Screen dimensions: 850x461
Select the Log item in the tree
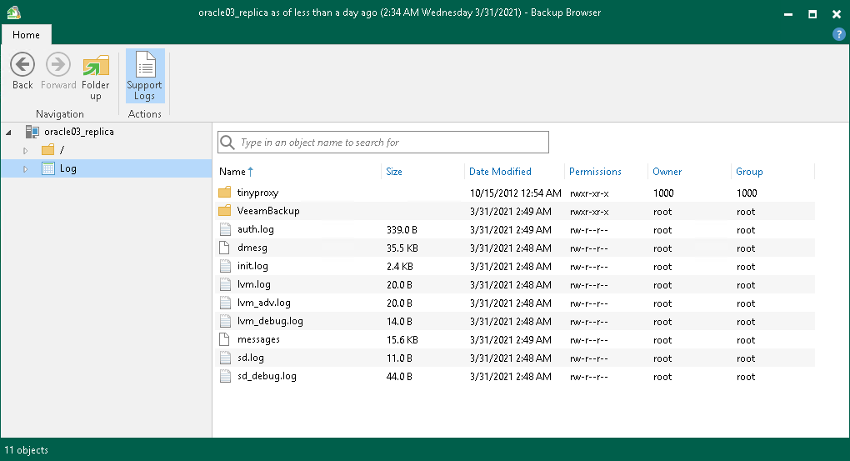pyautogui.click(x=68, y=168)
